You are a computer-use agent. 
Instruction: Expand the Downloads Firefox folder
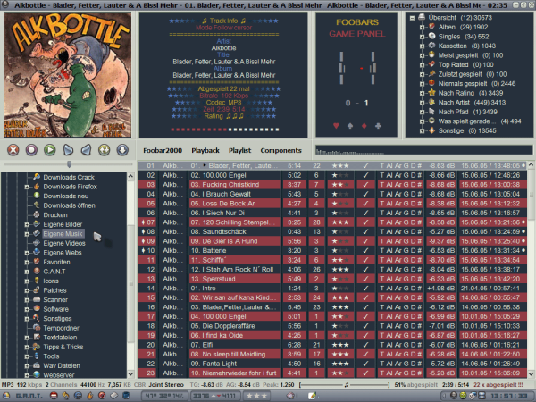[27, 187]
